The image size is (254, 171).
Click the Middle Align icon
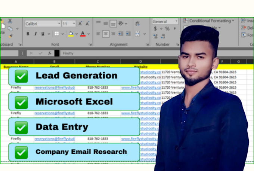tap(106, 24)
